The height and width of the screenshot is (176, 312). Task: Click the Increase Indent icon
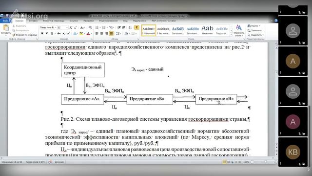[x=124, y=27]
